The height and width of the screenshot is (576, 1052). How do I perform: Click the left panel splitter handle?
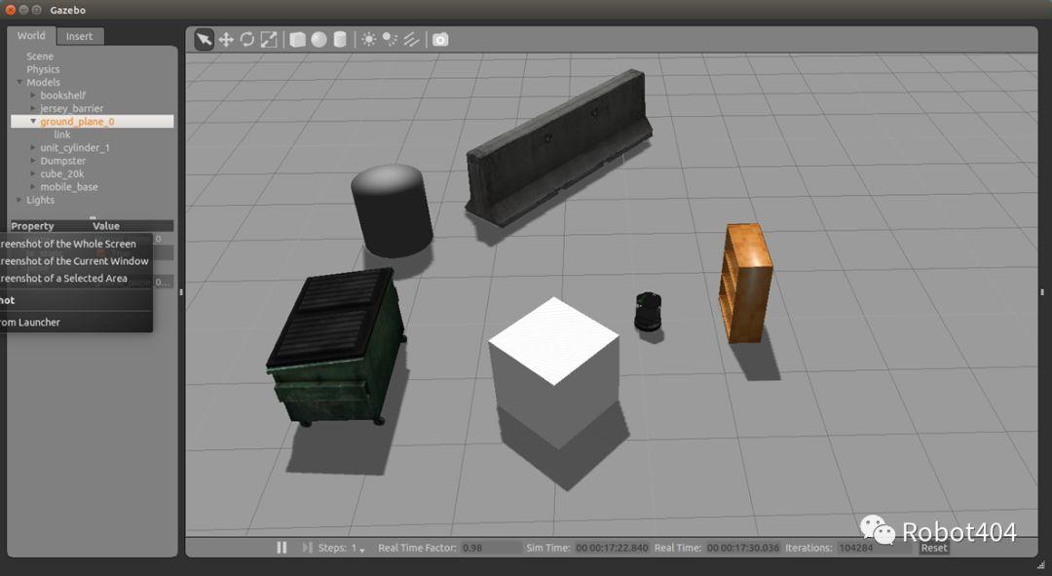pyautogui.click(x=181, y=292)
